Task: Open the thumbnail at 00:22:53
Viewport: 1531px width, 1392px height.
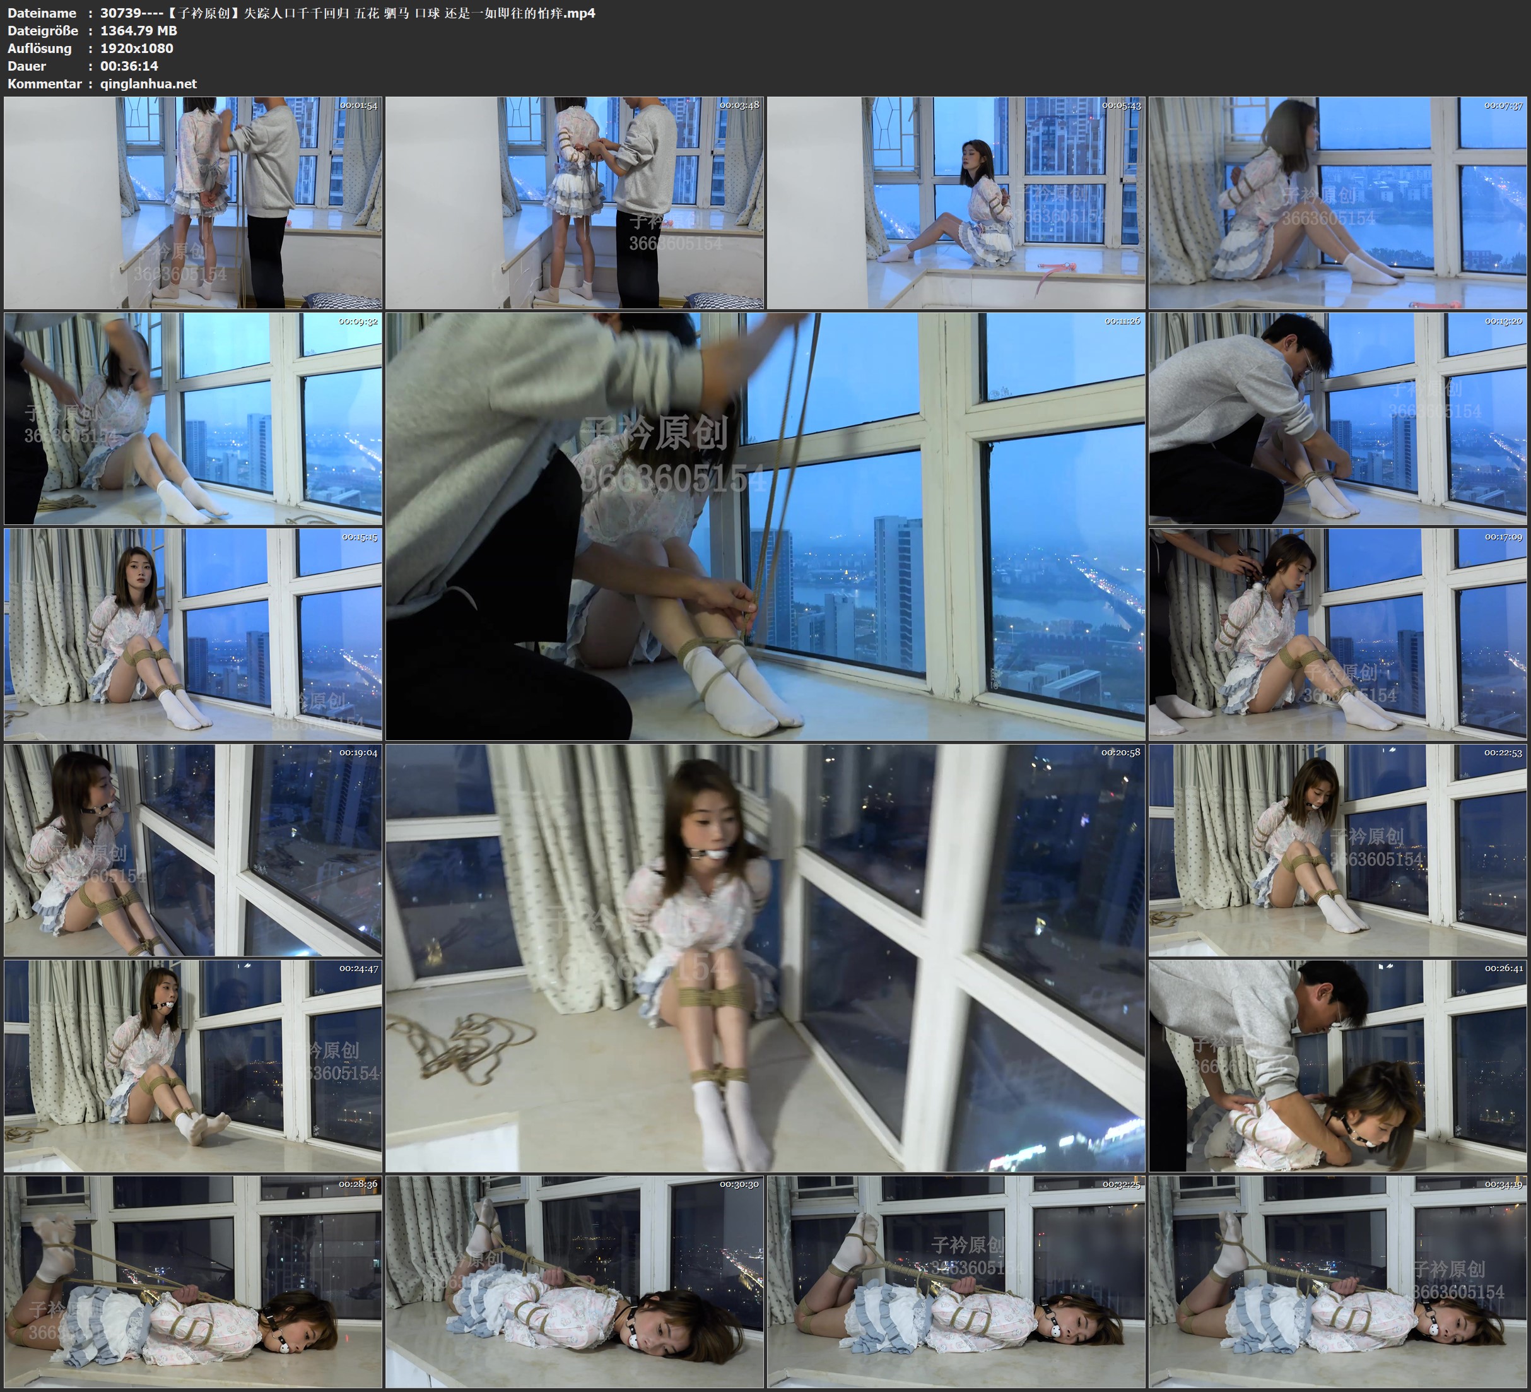Action: pos(1337,850)
